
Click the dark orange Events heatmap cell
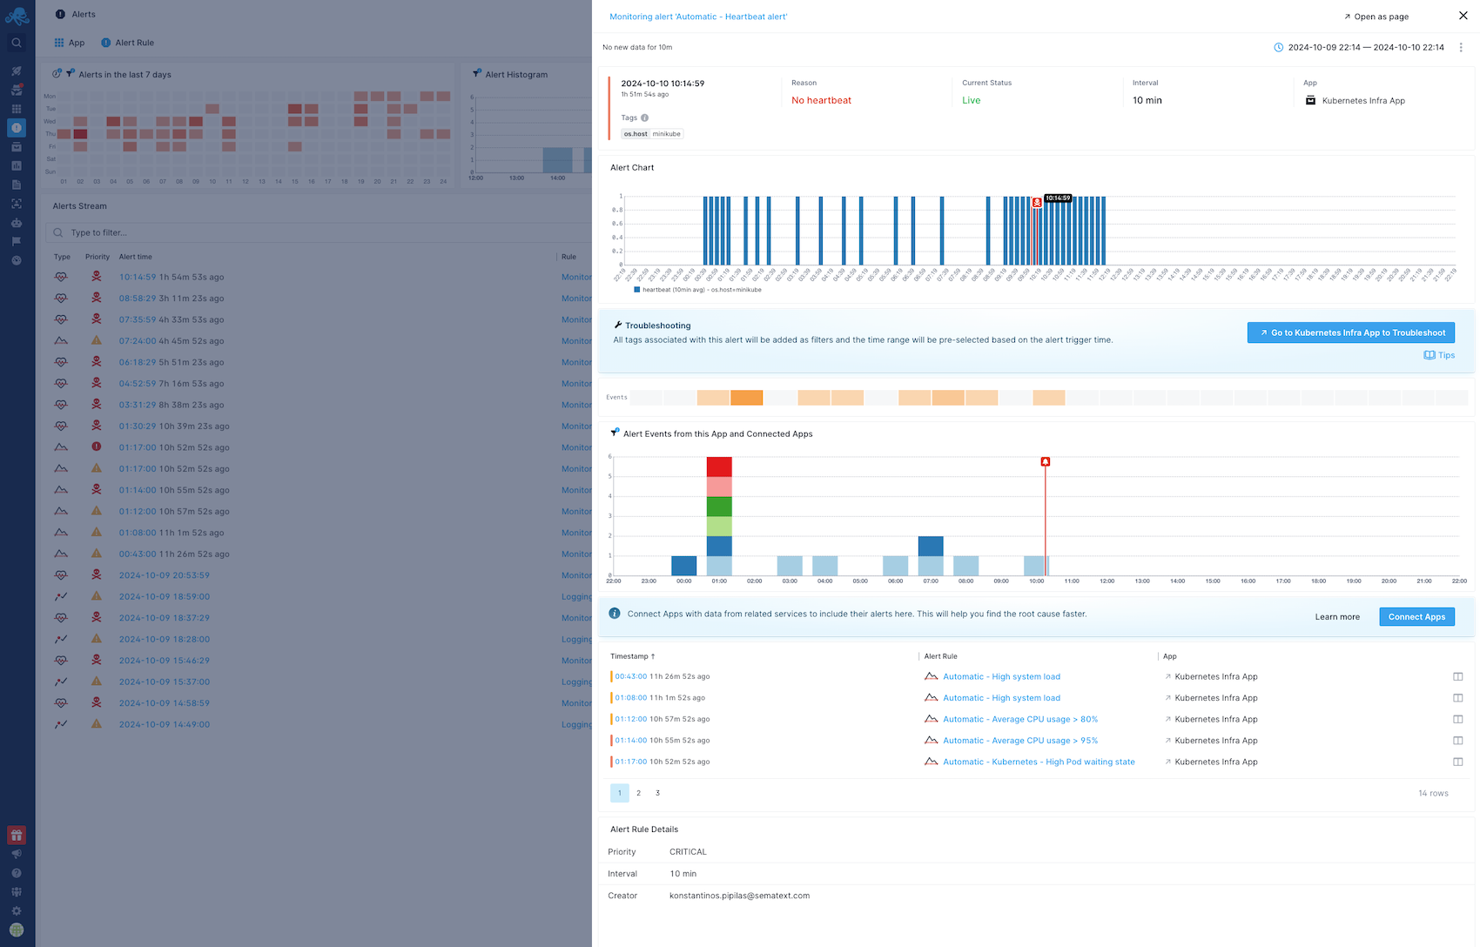(x=746, y=398)
